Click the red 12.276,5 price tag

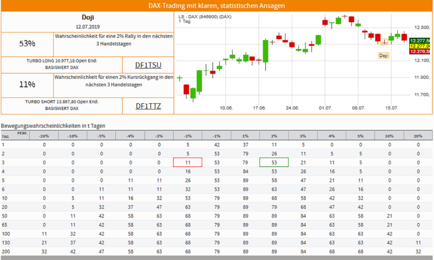420,51
